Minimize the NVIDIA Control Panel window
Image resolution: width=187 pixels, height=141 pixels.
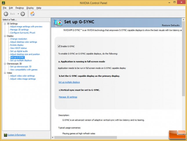pyautogui.click(x=169, y=2)
